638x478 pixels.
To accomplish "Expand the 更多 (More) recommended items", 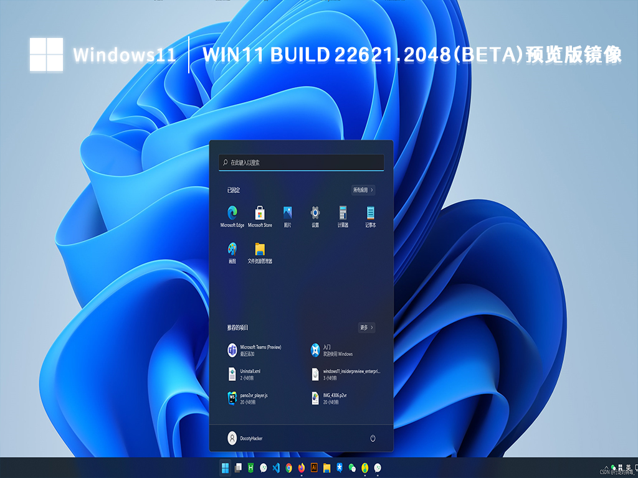I will 365,327.
